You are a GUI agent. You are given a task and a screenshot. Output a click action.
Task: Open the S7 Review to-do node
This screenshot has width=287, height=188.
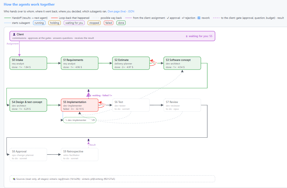click(182, 105)
